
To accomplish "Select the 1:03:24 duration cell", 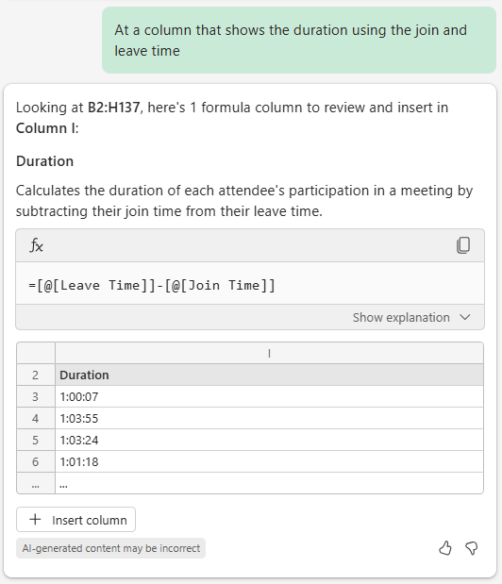I will [269, 440].
